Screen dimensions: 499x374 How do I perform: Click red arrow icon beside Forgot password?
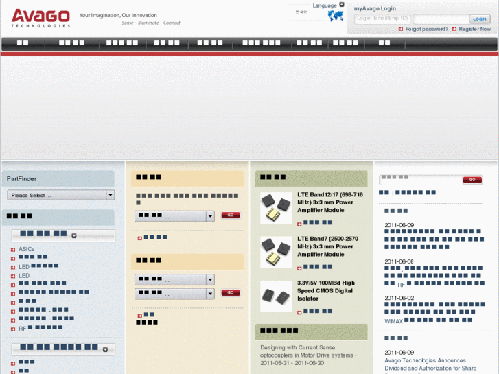[x=401, y=29]
